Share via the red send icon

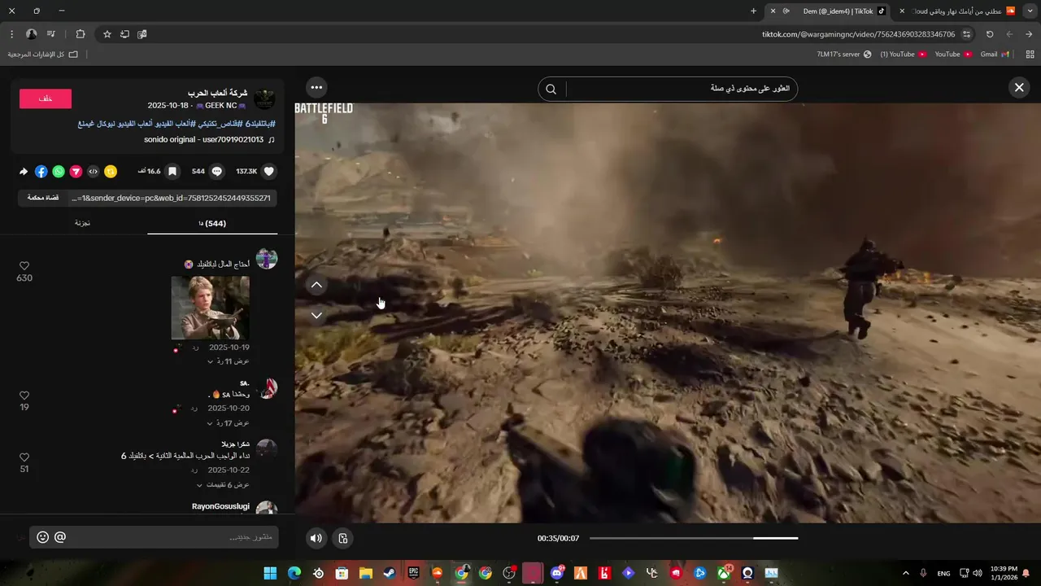pyautogui.click(x=76, y=172)
